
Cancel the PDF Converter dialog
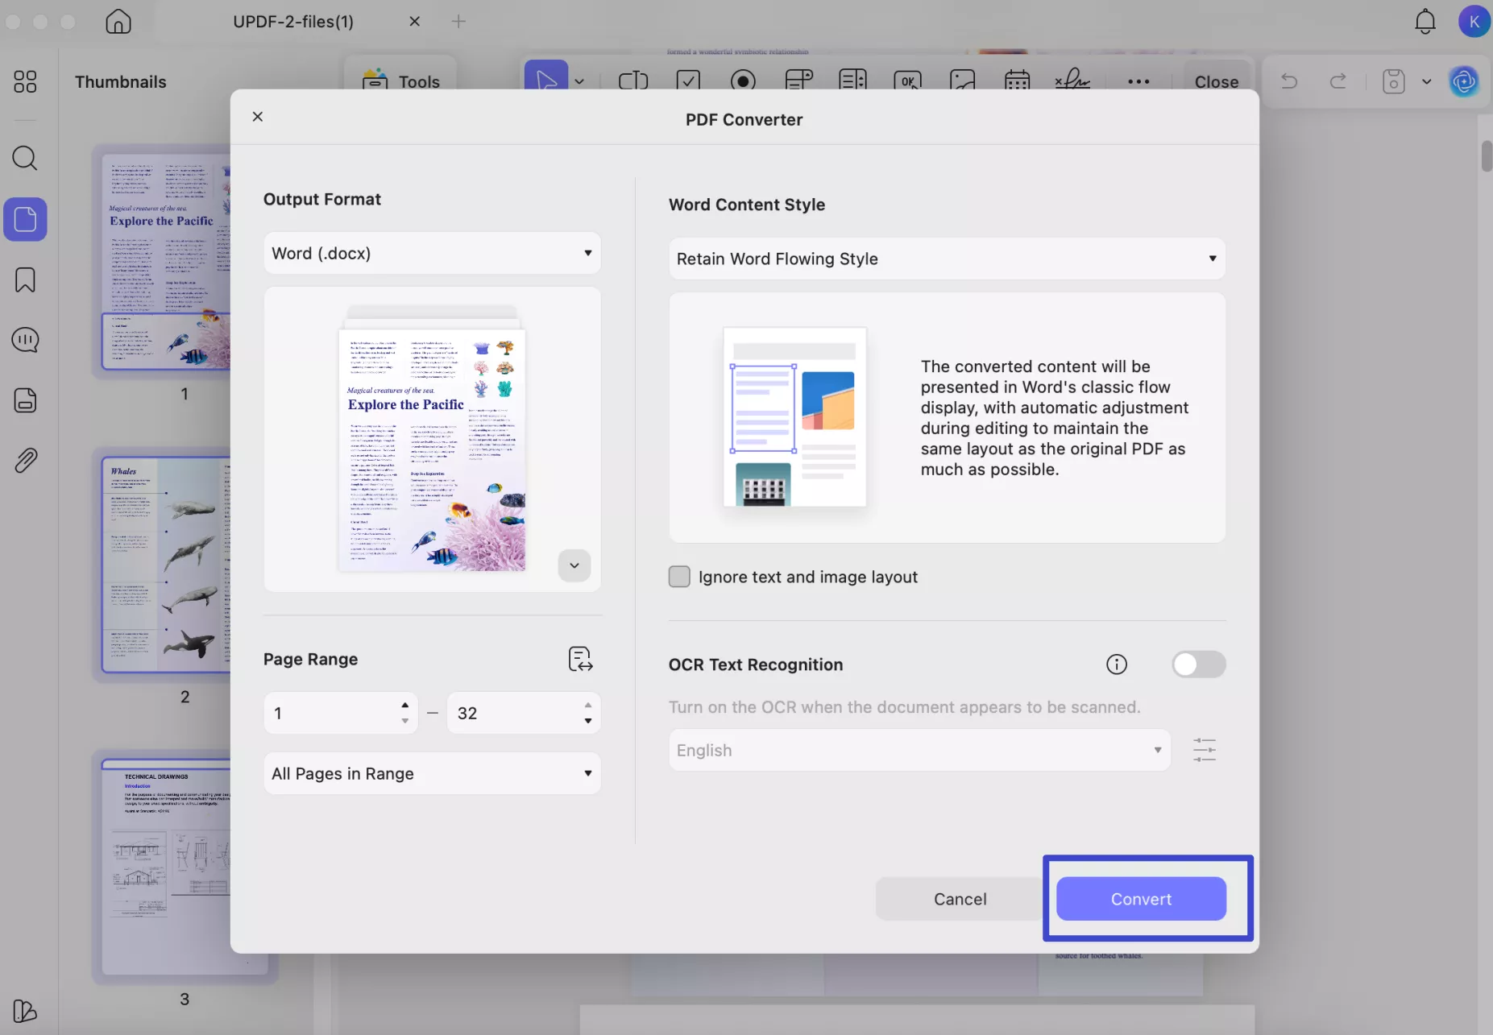tap(960, 899)
